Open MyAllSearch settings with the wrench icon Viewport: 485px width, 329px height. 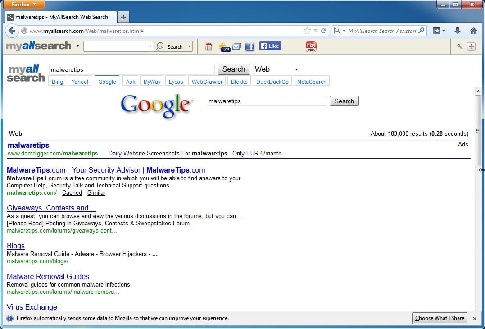460,46
